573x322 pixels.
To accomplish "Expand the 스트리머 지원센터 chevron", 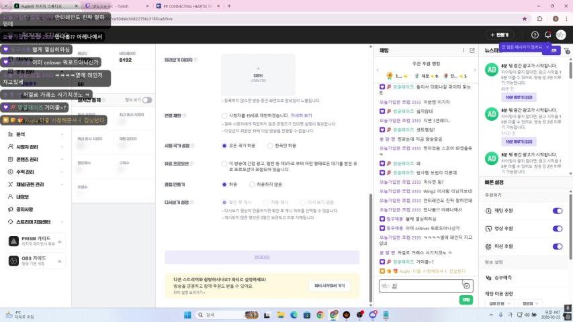I will click(62, 222).
